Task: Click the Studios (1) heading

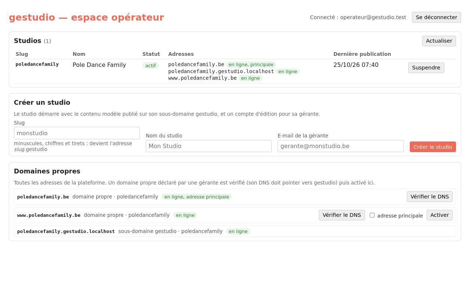Action: pos(32,41)
